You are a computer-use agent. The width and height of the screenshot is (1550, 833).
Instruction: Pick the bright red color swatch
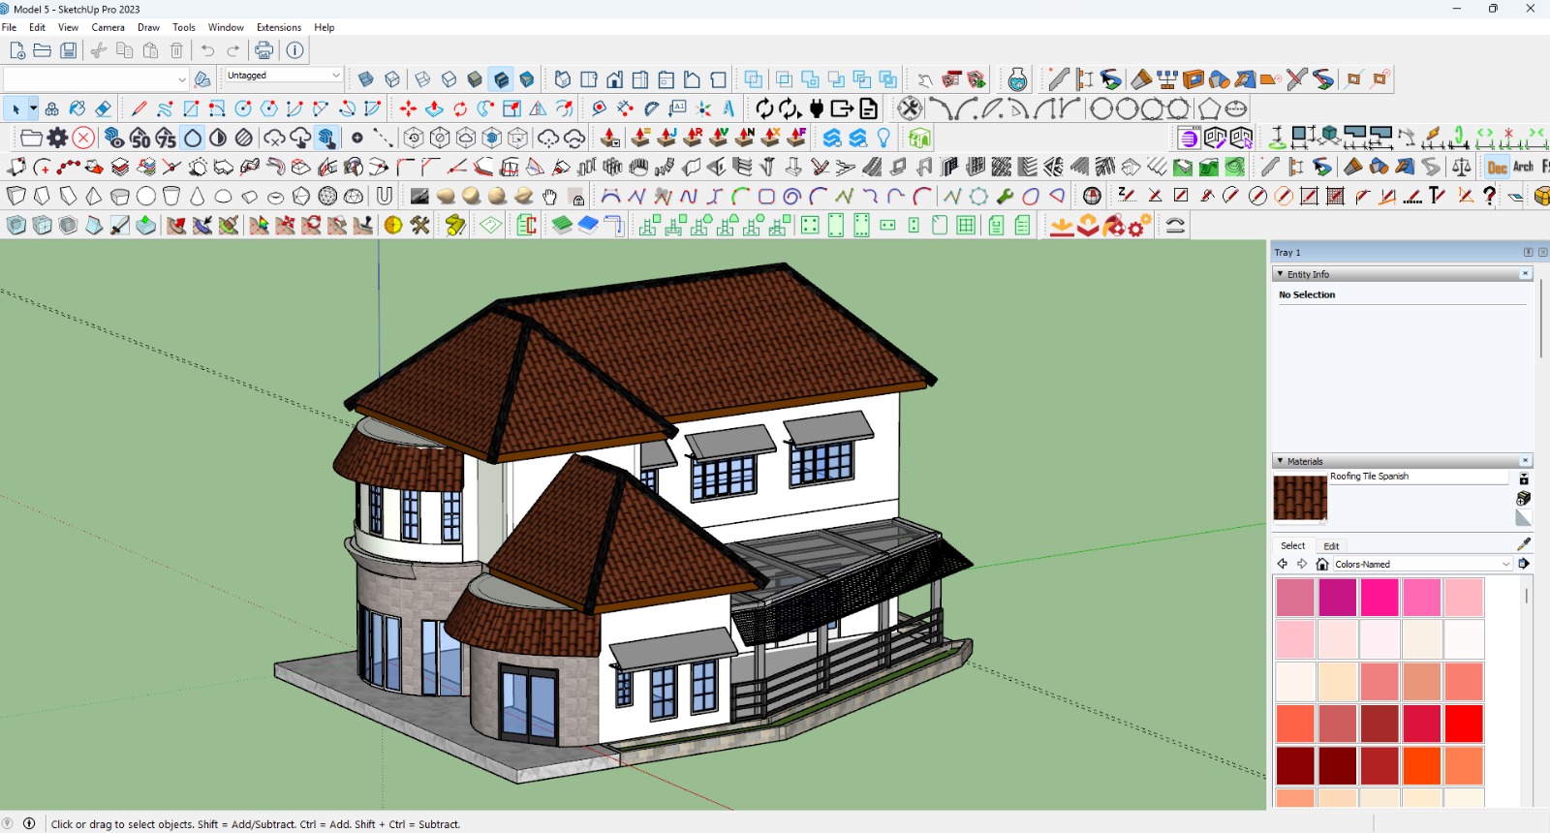1464,724
